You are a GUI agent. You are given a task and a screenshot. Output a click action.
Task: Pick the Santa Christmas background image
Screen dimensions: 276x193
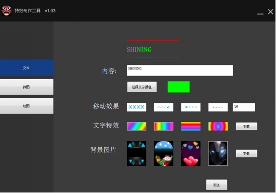click(x=164, y=153)
